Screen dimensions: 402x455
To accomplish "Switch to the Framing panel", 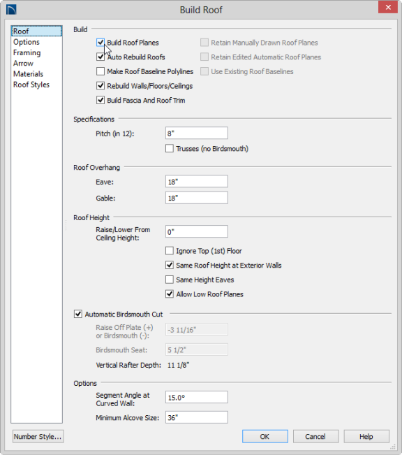I will coord(27,53).
